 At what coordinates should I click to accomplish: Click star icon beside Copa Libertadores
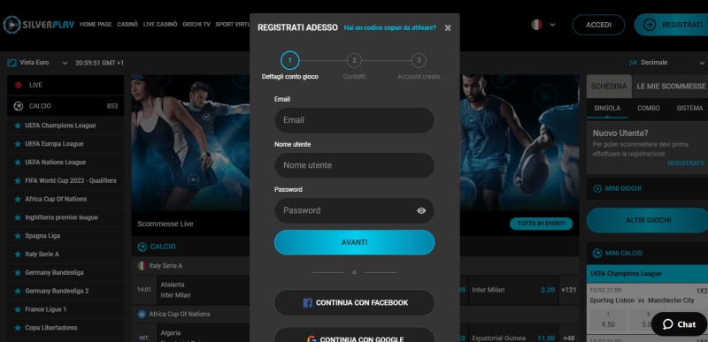click(18, 328)
